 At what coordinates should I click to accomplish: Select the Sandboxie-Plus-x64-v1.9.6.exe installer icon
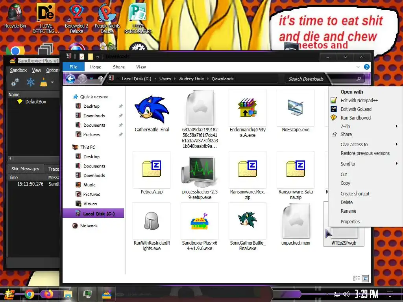(200, 221)
